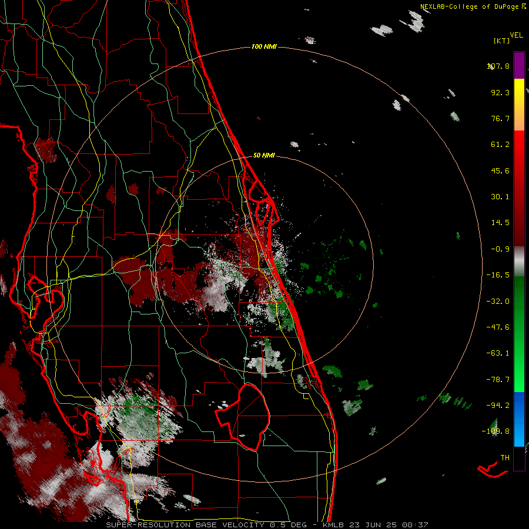The width and height of the screenshot is (529, 529).
Task: Click the -63.1 velocity scale value
Action: pos(498,353)
